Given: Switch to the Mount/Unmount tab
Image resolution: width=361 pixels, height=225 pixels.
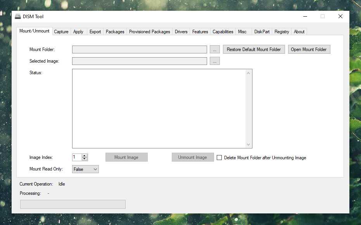Looking at the screenshot, I should (34, 31).
